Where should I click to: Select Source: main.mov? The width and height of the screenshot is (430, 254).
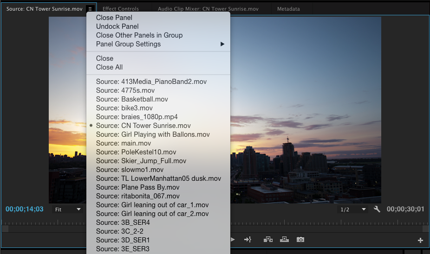pyautogui.click(x=158, y=143)
